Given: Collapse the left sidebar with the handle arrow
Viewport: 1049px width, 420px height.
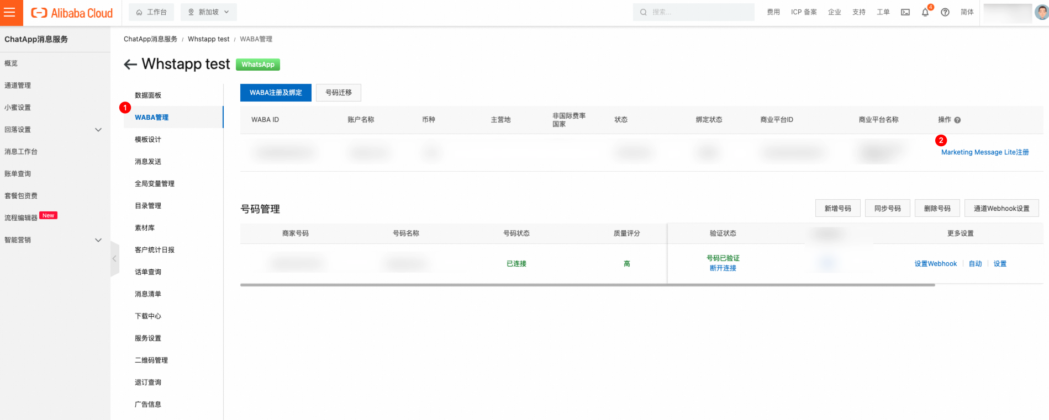Looking at the screenshot, I should tap(115, 258).
